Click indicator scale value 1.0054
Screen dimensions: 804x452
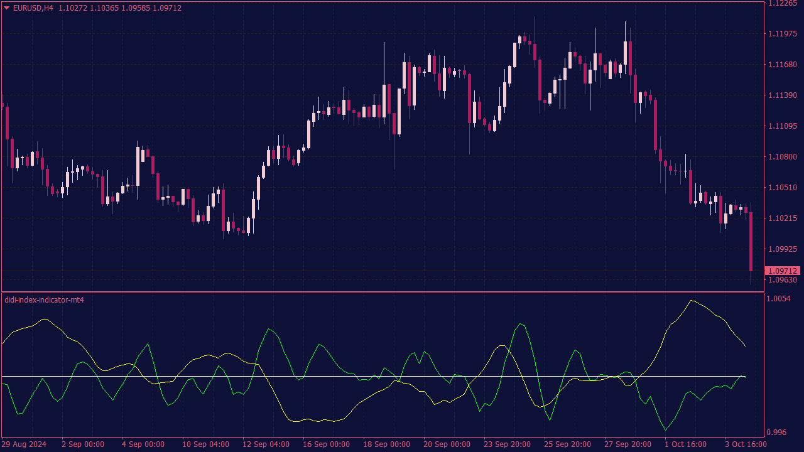779,299
